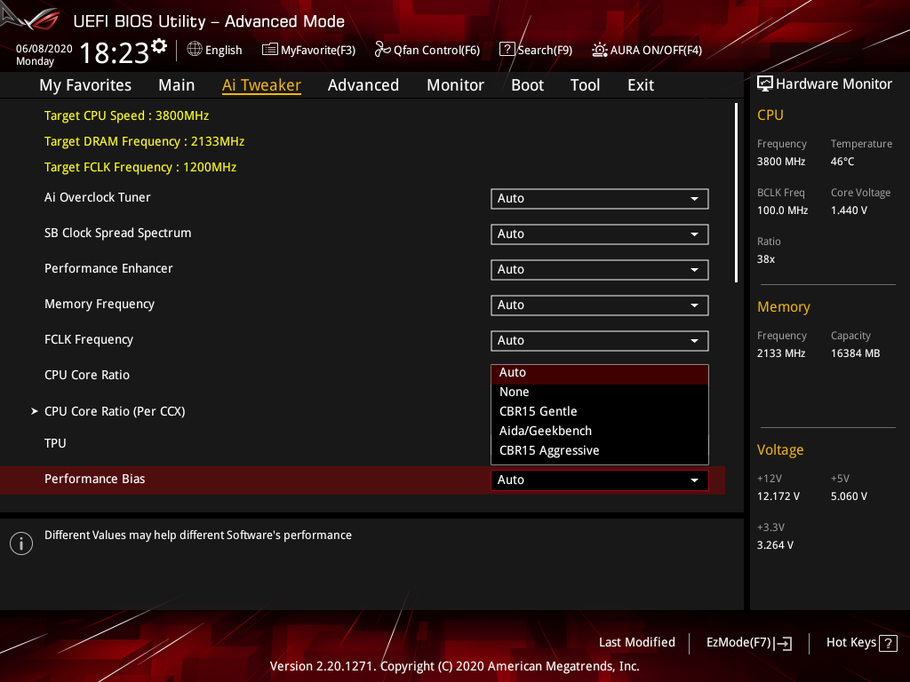Open the Boot tab
This screenshot has width=910, height=682.
tap(527, 85)
